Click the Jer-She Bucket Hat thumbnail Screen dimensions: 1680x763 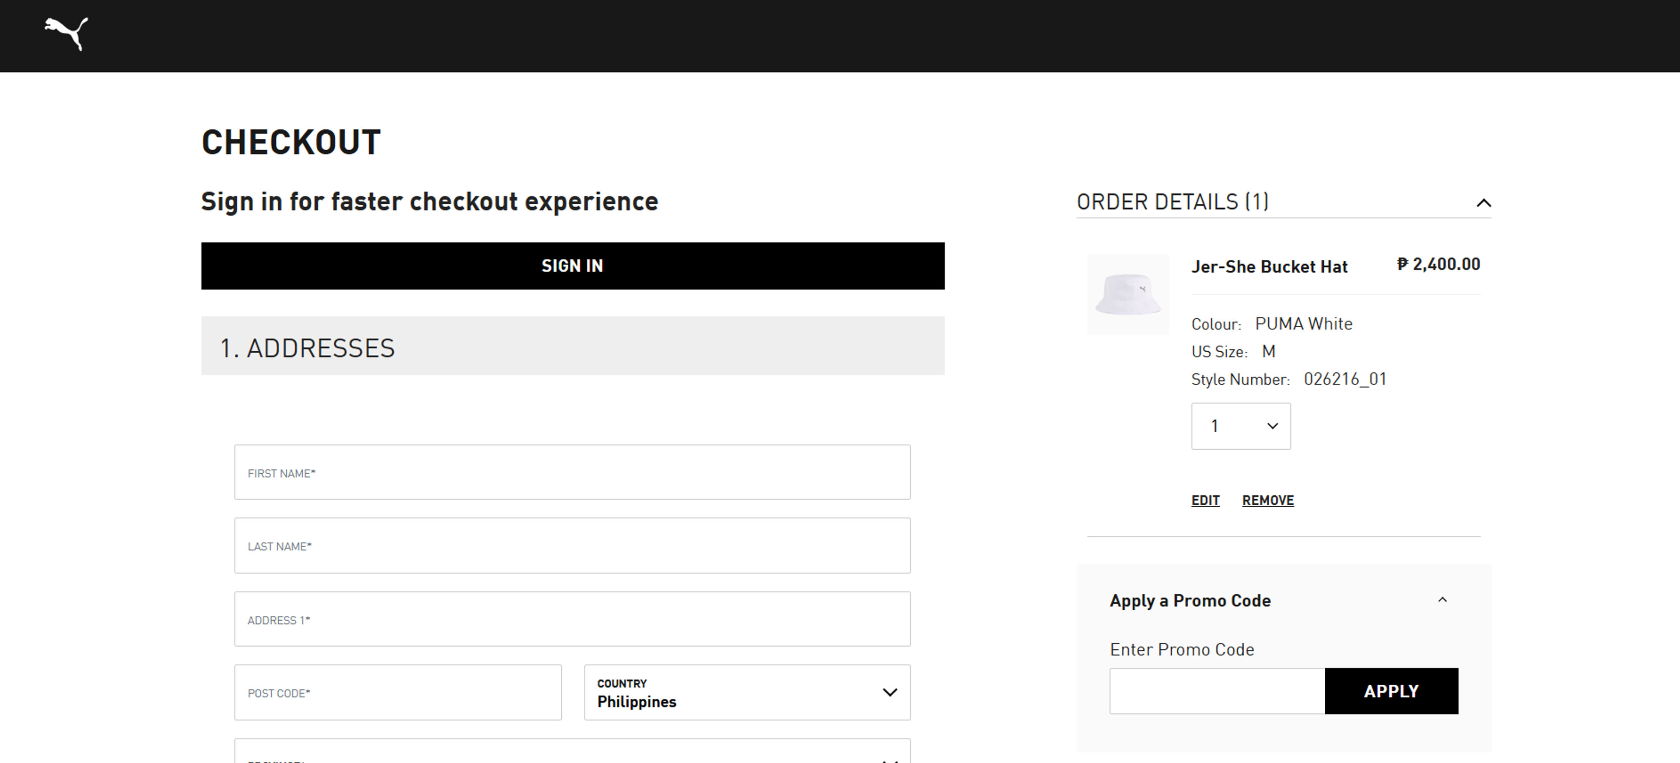tap(1127, 294)
